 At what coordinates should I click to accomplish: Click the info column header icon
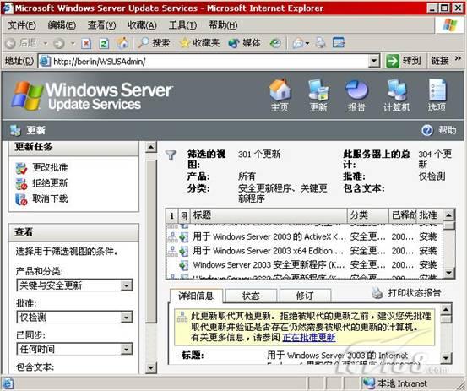pyautogui.click(x=171, y=215)
